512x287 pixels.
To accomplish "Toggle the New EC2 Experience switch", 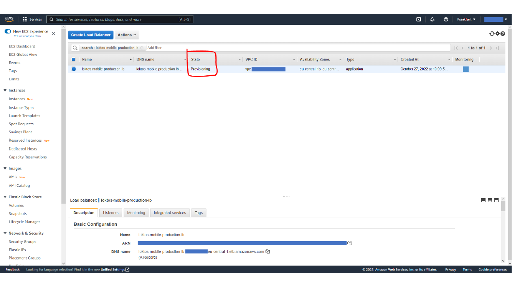I will click(x=8, y=31).
